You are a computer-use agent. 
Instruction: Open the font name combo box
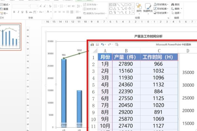(21, 6)
